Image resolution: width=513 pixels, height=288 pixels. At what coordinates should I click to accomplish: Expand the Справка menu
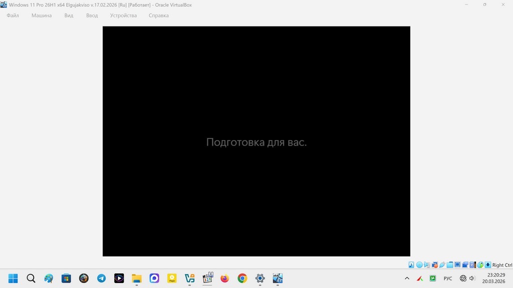[159, 15]
